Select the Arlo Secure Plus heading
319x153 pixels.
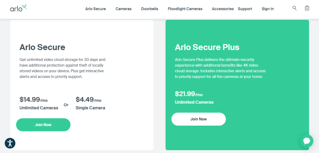(x=207, y=47)
